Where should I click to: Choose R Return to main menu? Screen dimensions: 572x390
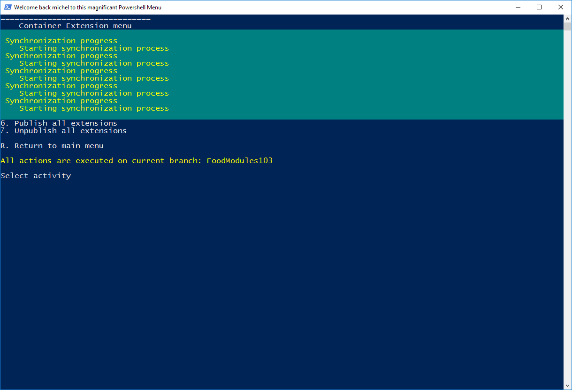coord(52,145)
